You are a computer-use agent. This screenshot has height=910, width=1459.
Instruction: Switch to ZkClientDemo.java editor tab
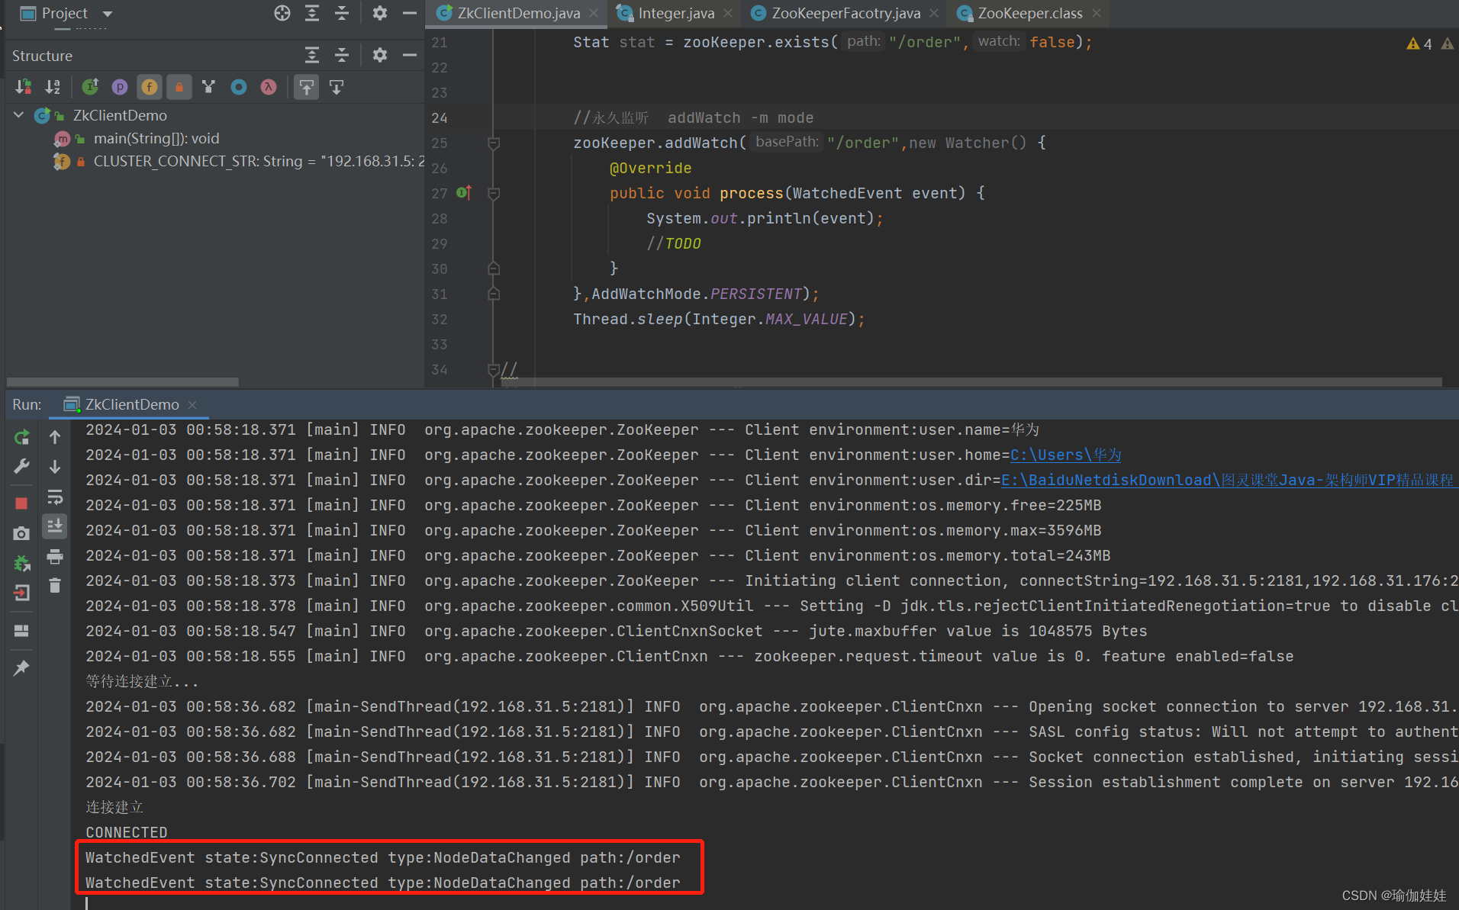coord(517,13)
